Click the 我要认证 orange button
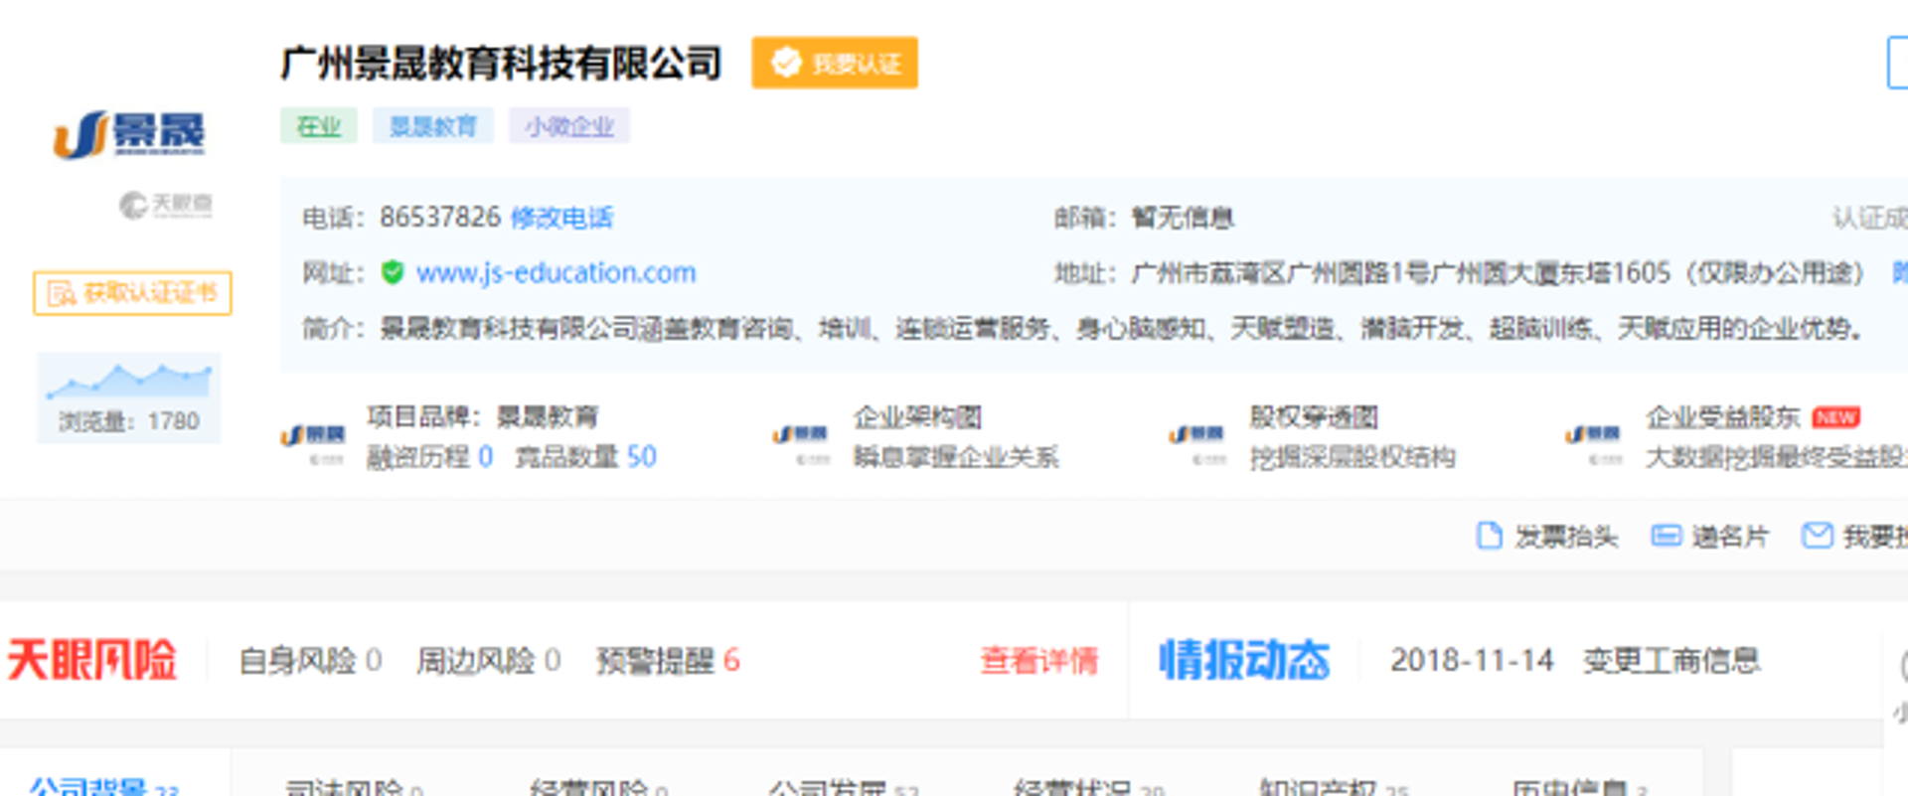The width and height of the screenshot is (1908, 796). coord(835,63)
